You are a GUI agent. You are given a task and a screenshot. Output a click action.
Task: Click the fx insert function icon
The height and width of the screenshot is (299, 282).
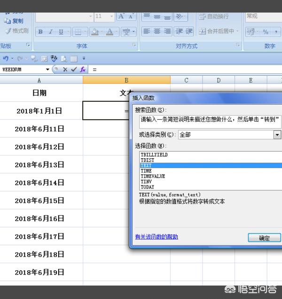click(x=83, y=69)
